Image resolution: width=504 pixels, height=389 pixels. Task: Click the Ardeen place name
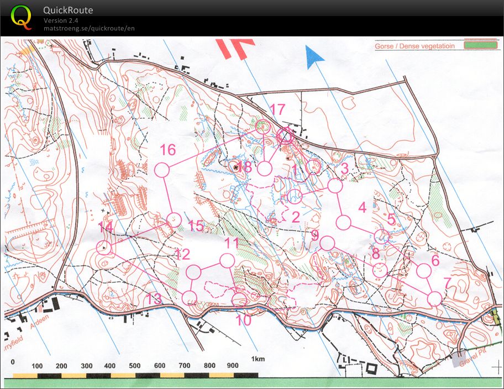pyautogui.click(x=40, y=322)
